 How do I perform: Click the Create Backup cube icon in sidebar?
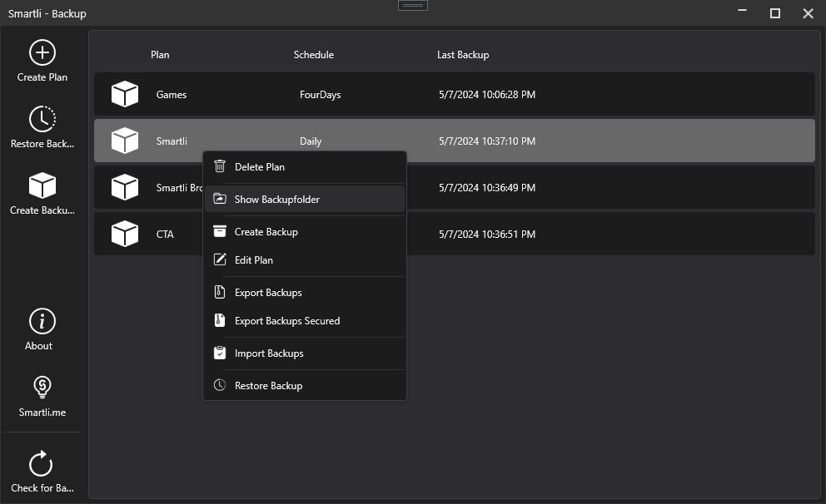click(x=42, y=185)
